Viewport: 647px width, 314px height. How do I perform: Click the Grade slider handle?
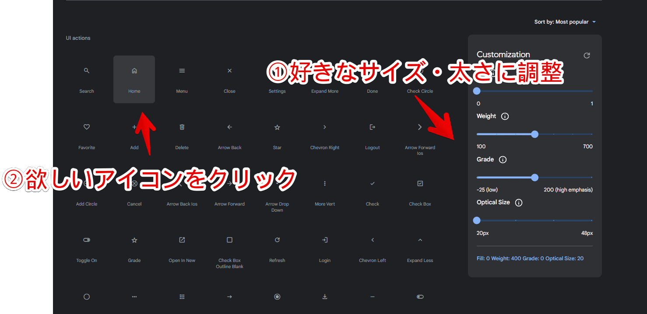[x=534, y=178]
